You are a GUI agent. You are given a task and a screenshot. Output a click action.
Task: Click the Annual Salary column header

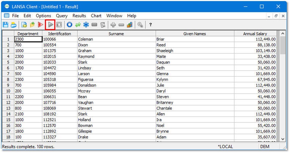[x=255, y=34]
